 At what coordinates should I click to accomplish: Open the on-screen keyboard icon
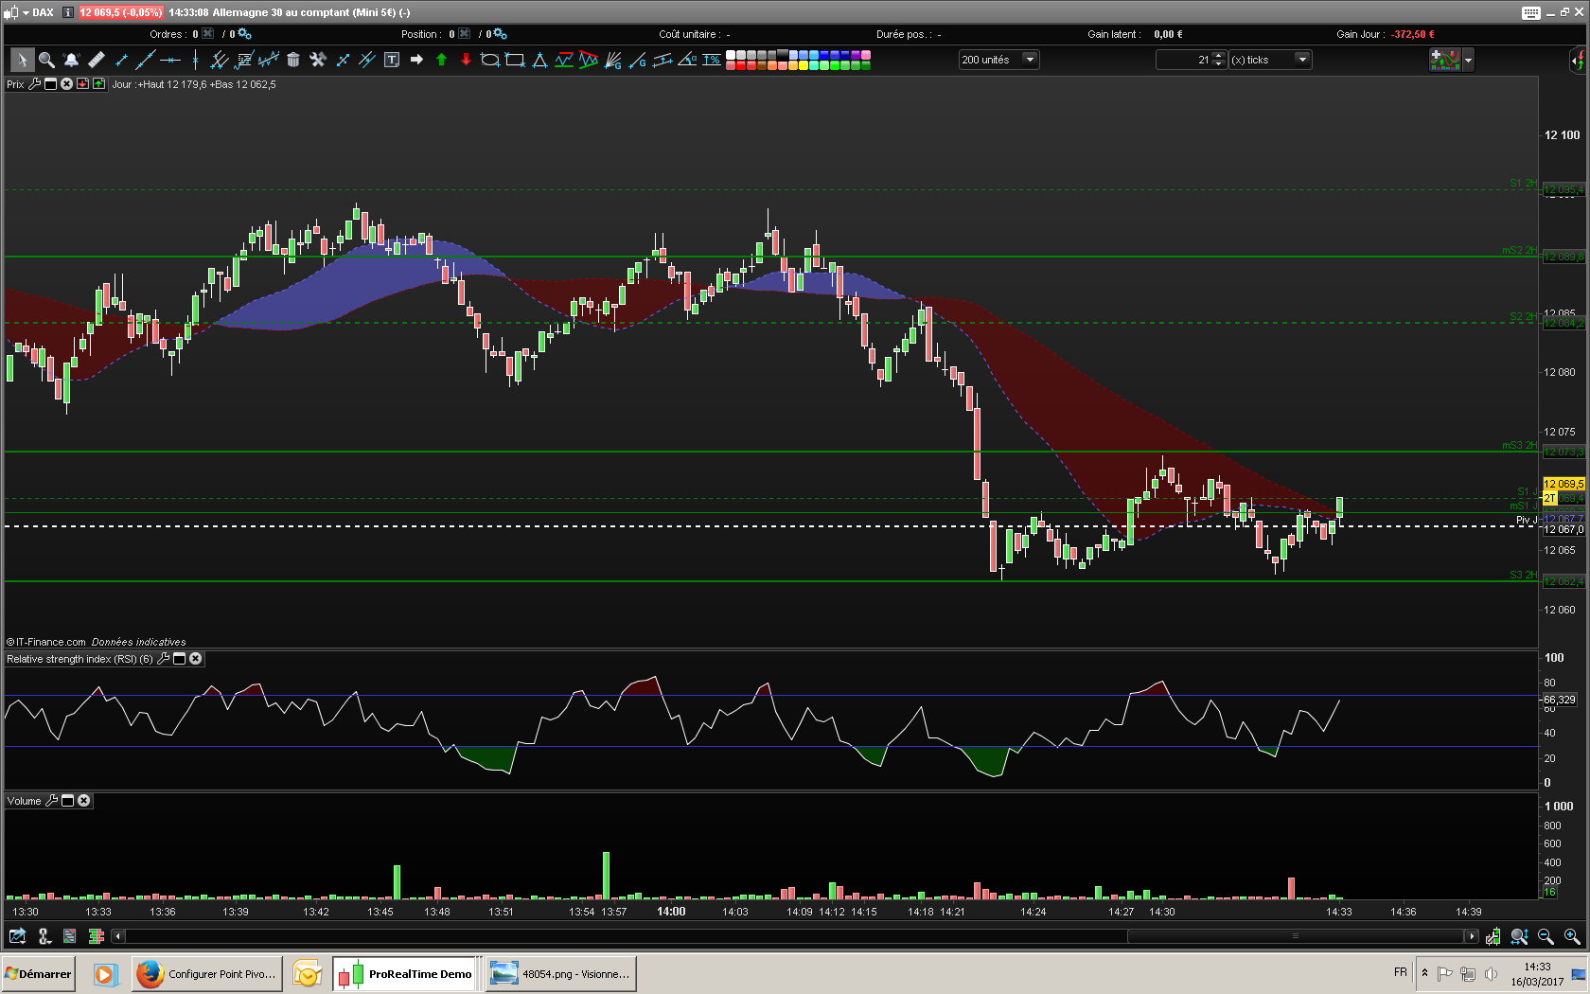pyautogui.click(x=1531, y=12)
